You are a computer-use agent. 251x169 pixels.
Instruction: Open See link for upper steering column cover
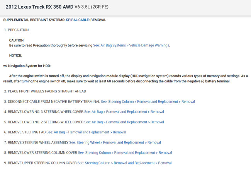click(124, 163)
